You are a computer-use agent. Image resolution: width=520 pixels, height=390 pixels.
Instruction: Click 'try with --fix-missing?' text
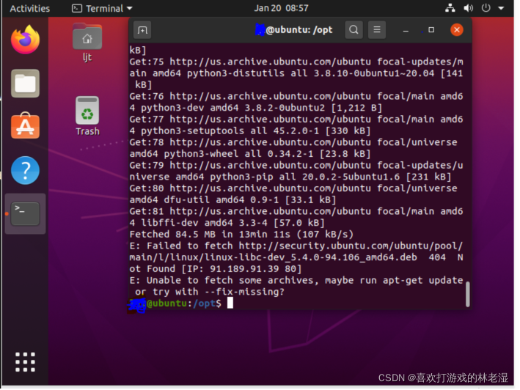click(219, 292)
